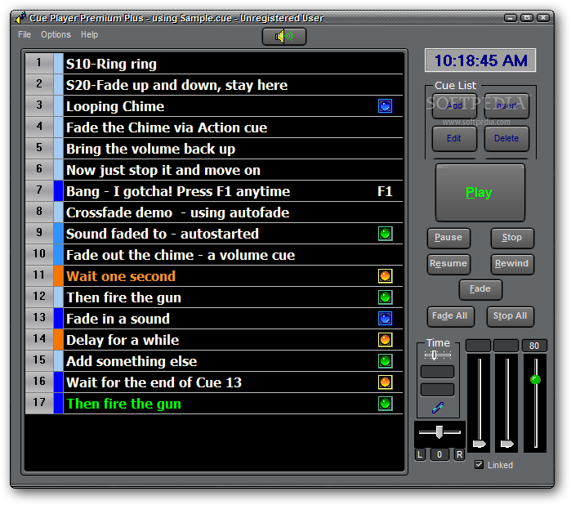Click the Time slider handle
Viewport: 571px width, 505px height.
pos(434,355)
